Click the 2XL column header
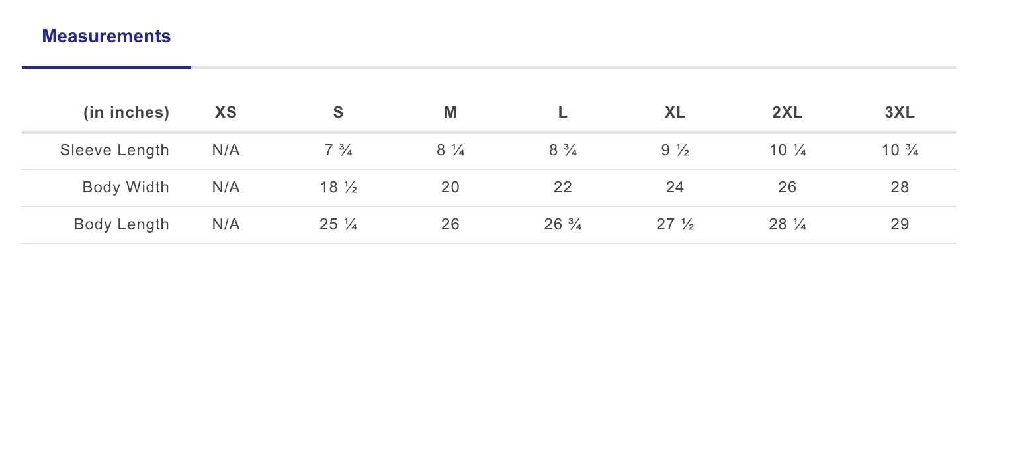Screen dimensions: 1020x451 tap(787, 112)
